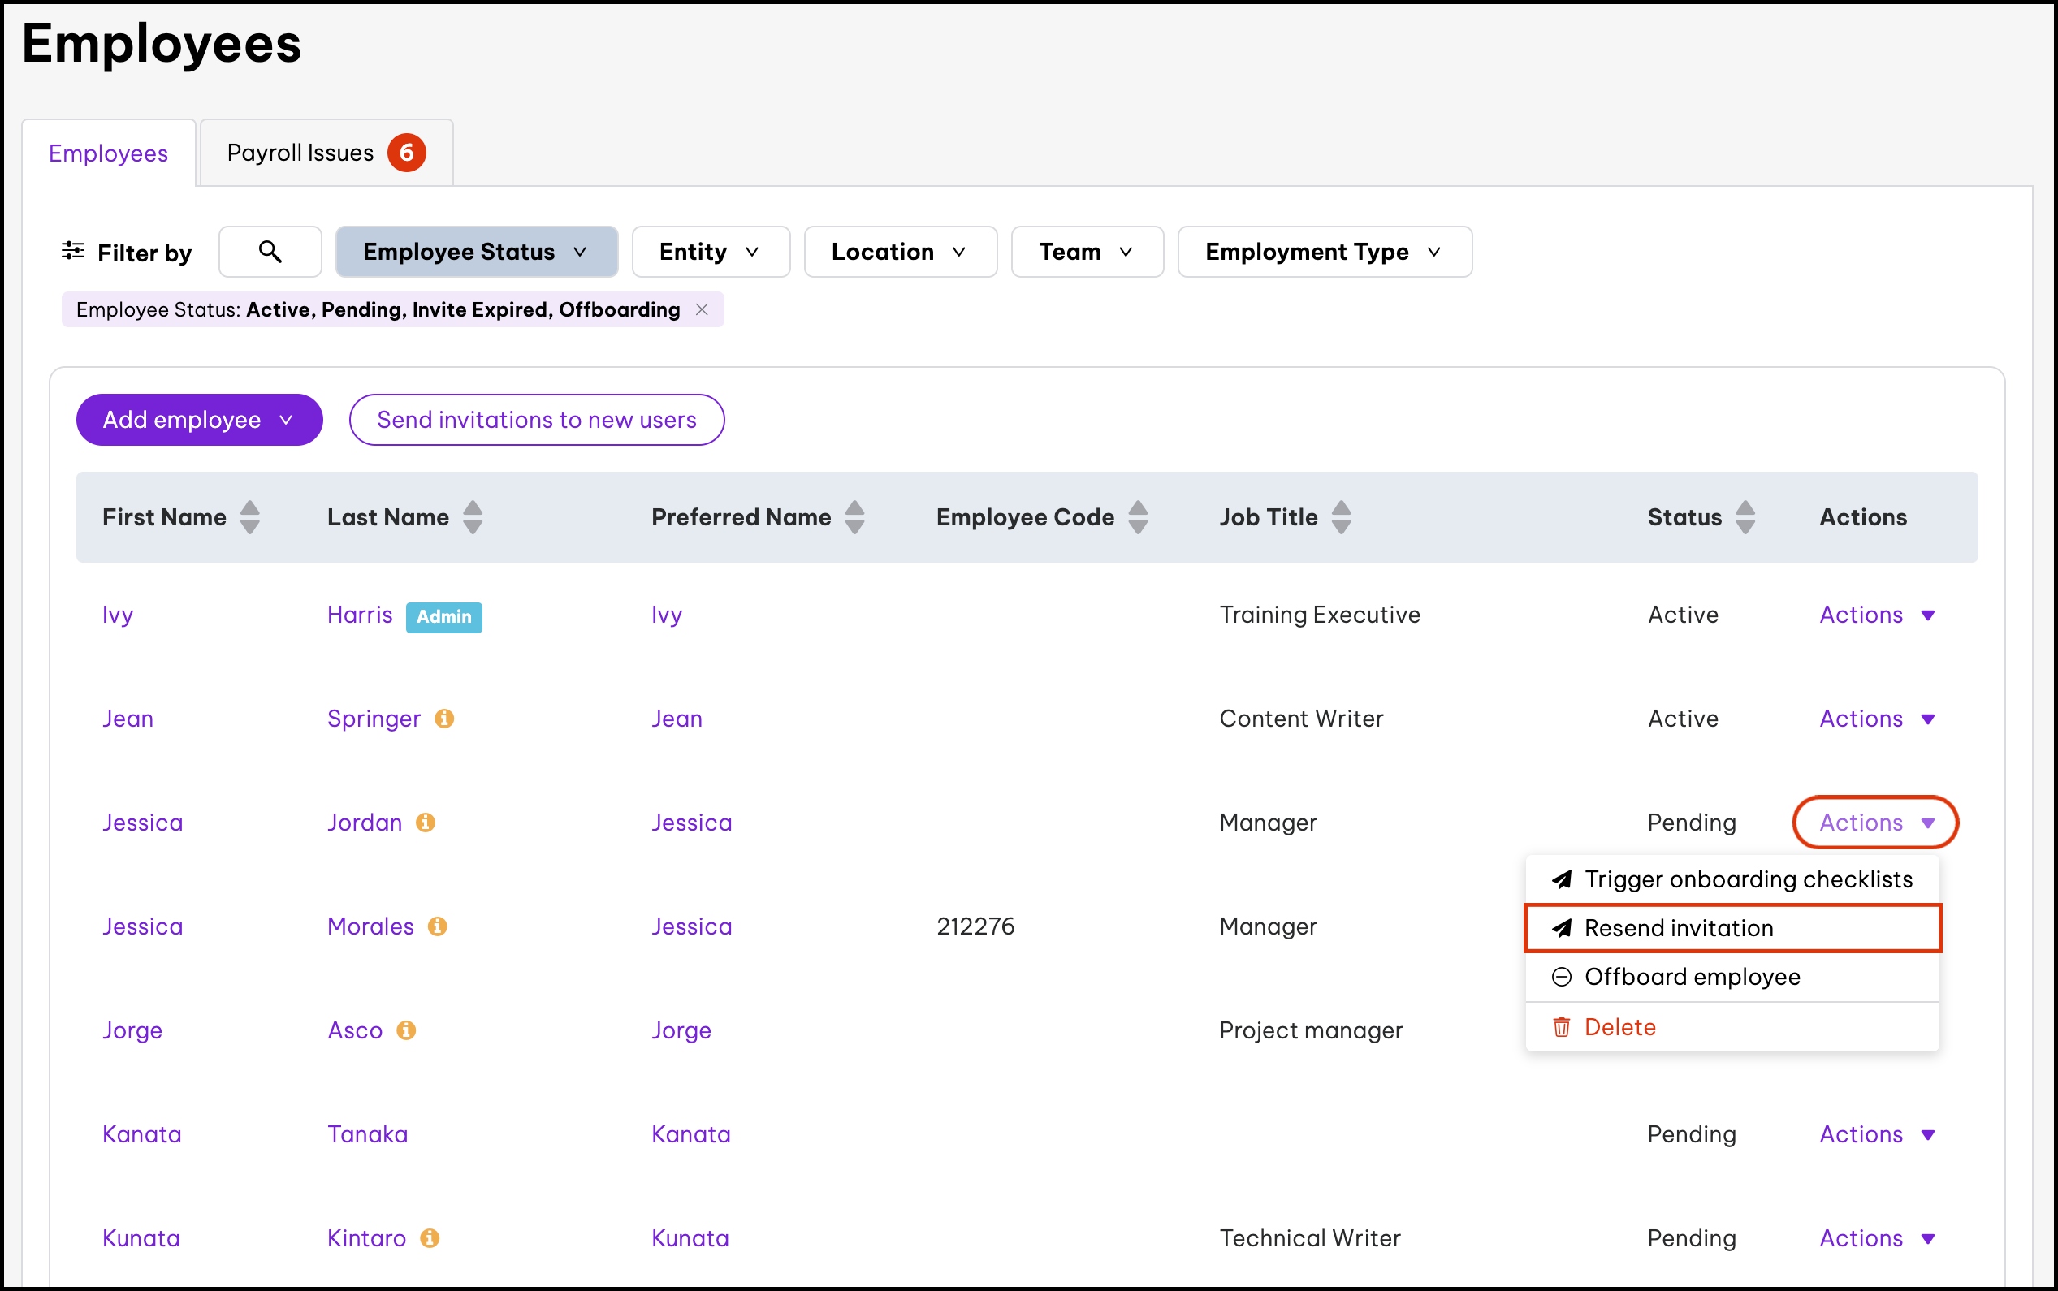Click info icon next to Morales
This screenshot has height=1291, width=2058.
click(437, 926)
